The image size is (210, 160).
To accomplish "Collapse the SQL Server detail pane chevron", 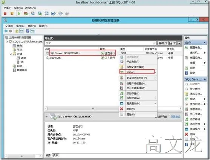I will (x=46, y=117).
